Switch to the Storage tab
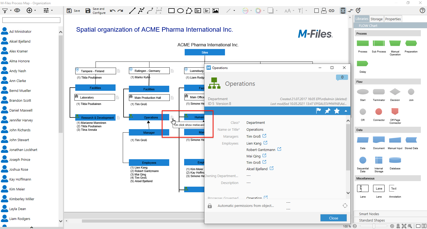427x229 pixels. point(377,19)
